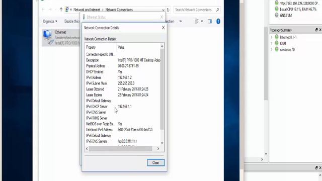Click the windows 10 status icon
Viewport: 322px width, 181px height.
click(277, 49)
